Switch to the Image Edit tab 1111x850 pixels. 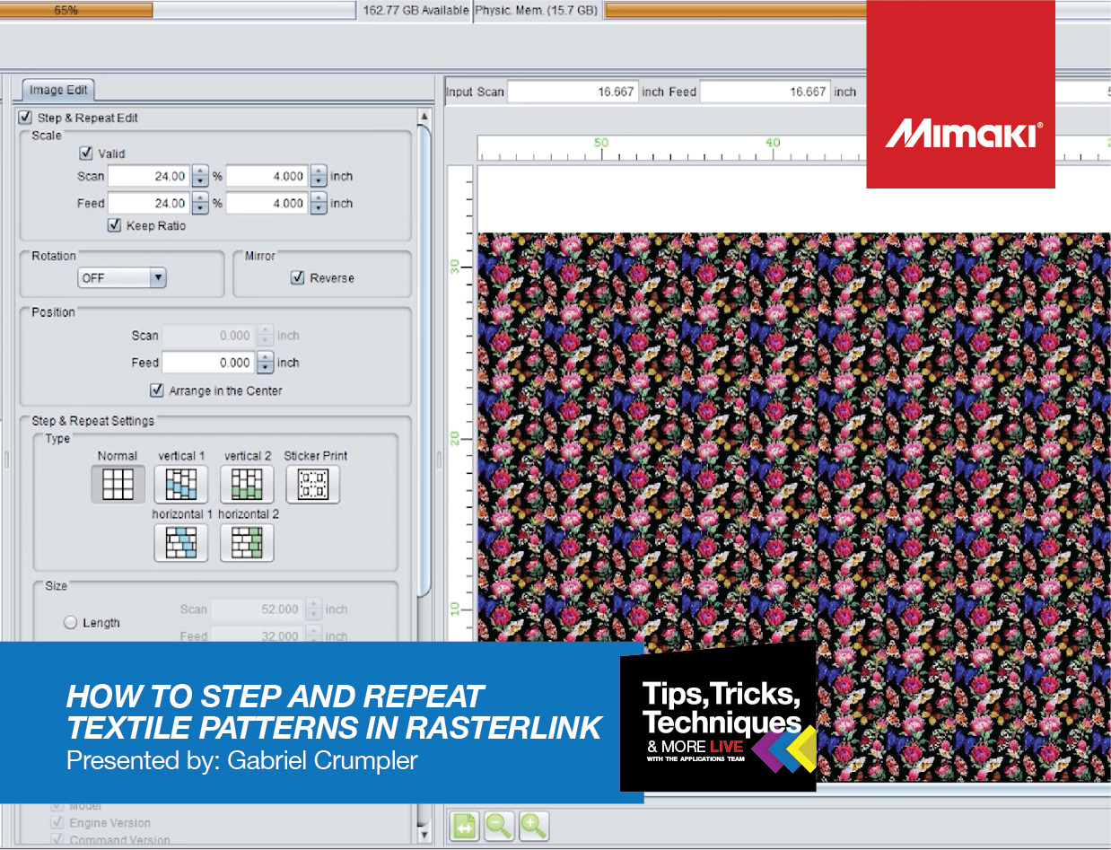click(58, 90)
